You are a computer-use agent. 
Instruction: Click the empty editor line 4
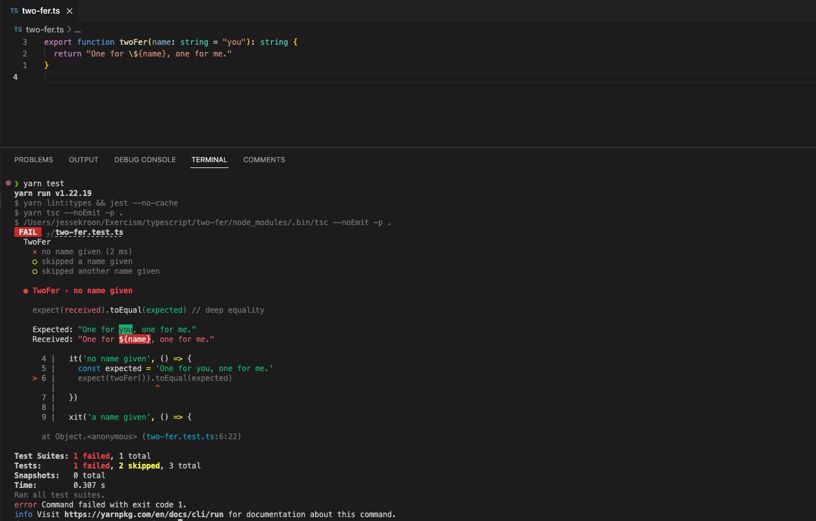pos(429,77)
